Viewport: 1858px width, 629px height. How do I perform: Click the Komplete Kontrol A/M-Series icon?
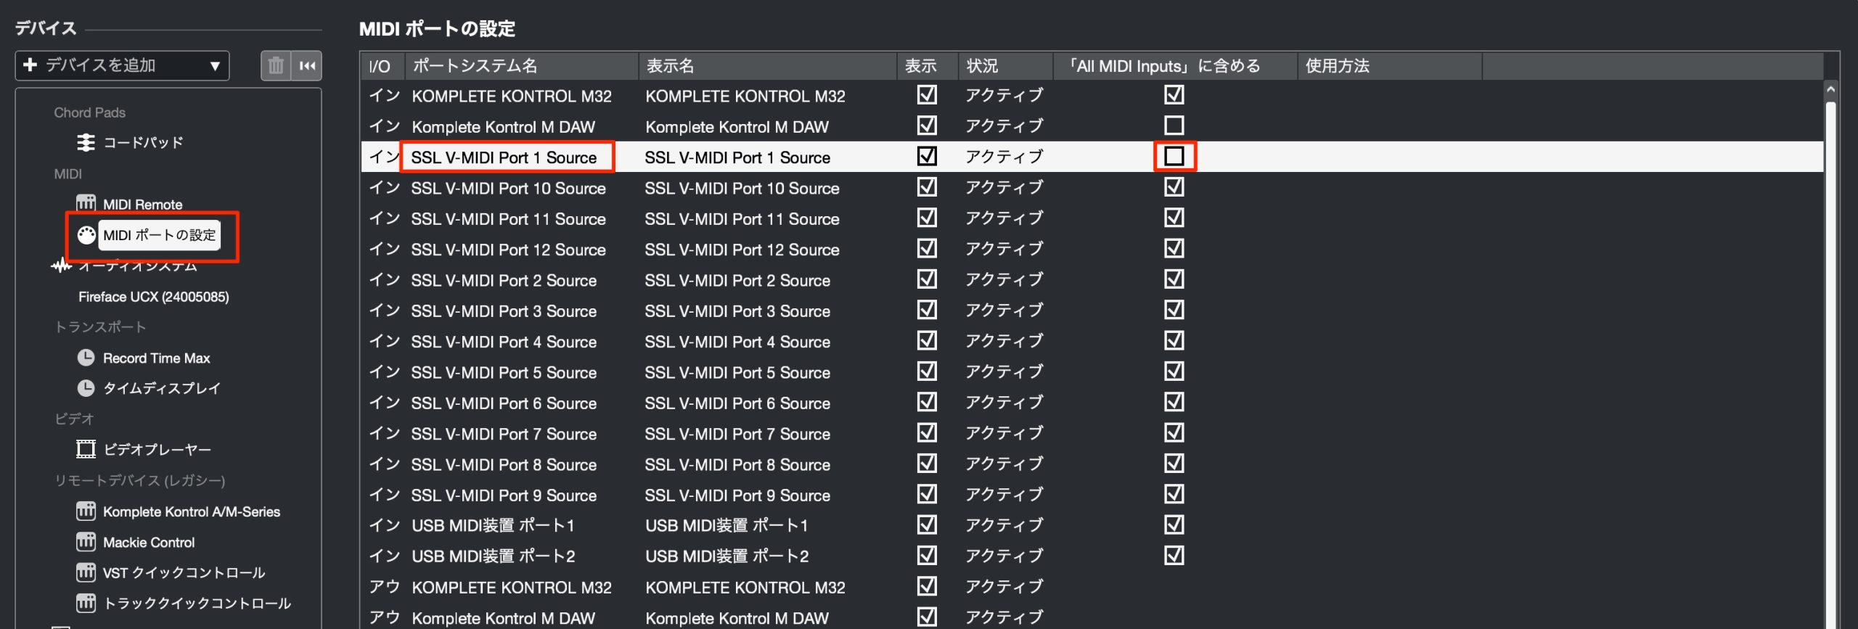pos(86,511)
